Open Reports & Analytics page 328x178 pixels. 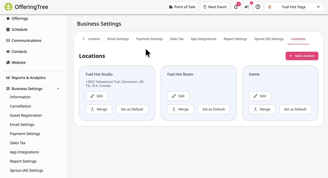pos(28,78)
